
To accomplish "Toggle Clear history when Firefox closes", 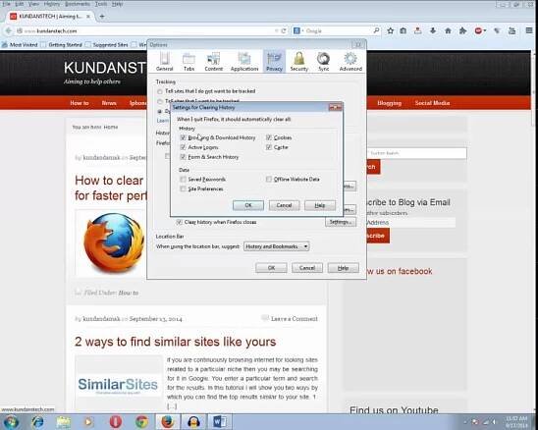I will (180, 222).
